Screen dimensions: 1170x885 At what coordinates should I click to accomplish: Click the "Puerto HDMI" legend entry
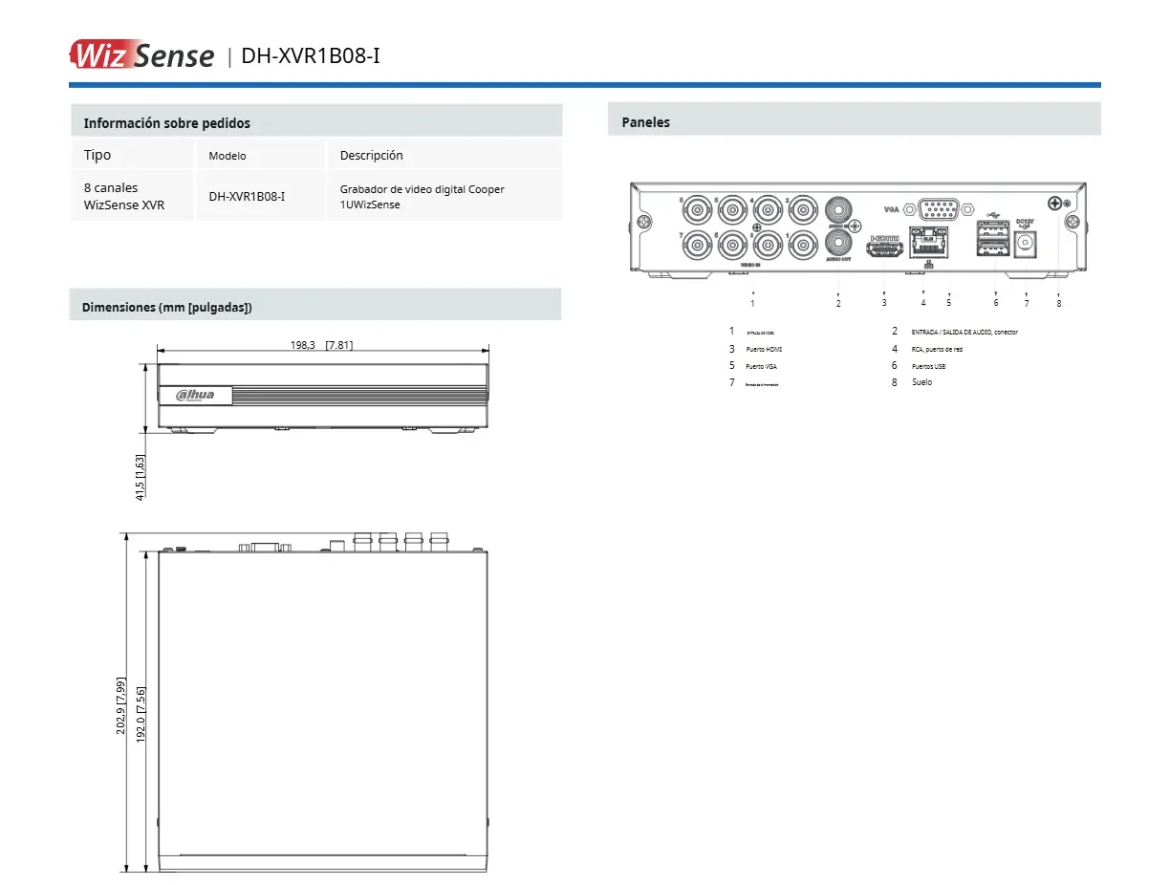(764, 350)
